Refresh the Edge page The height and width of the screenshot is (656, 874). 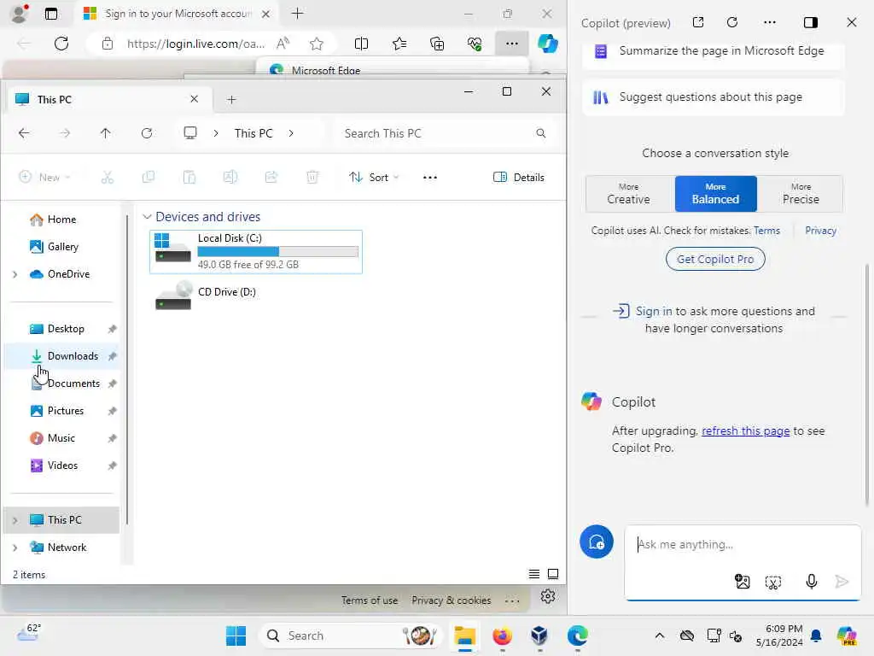click(61, 44)
